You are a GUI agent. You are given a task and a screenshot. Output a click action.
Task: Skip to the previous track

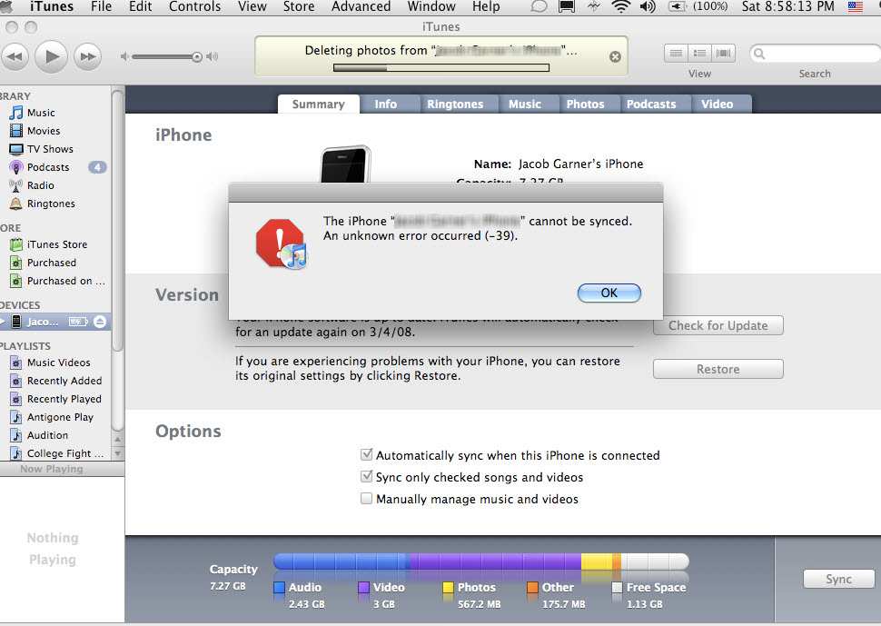tap(15, 56)
